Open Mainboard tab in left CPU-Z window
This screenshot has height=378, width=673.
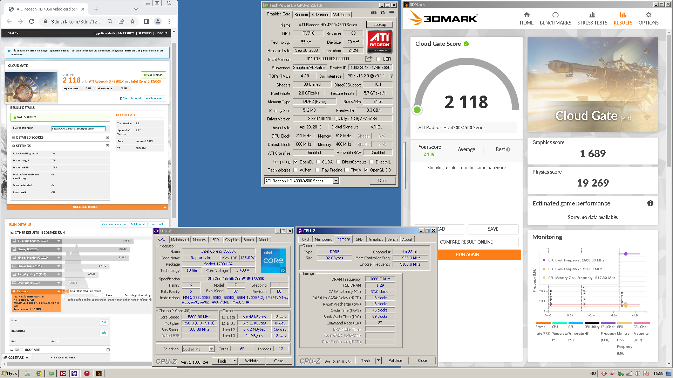180,240
